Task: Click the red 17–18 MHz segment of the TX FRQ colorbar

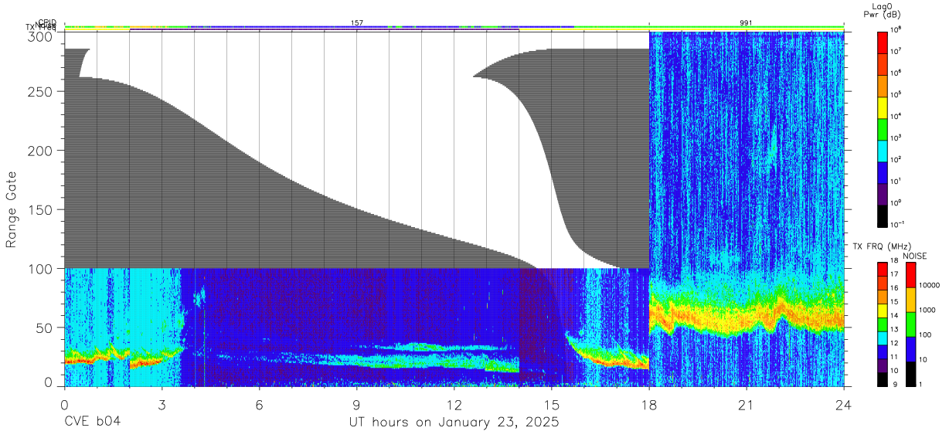Action: [883, 269]
